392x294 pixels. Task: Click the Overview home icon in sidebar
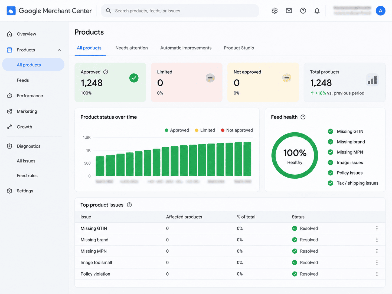pyautogui.click(x=9, y=34)
